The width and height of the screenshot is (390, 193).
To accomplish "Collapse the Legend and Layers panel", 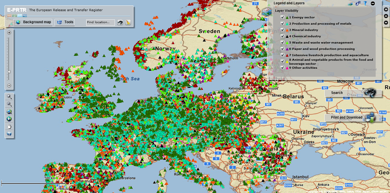I will (373, 3).
